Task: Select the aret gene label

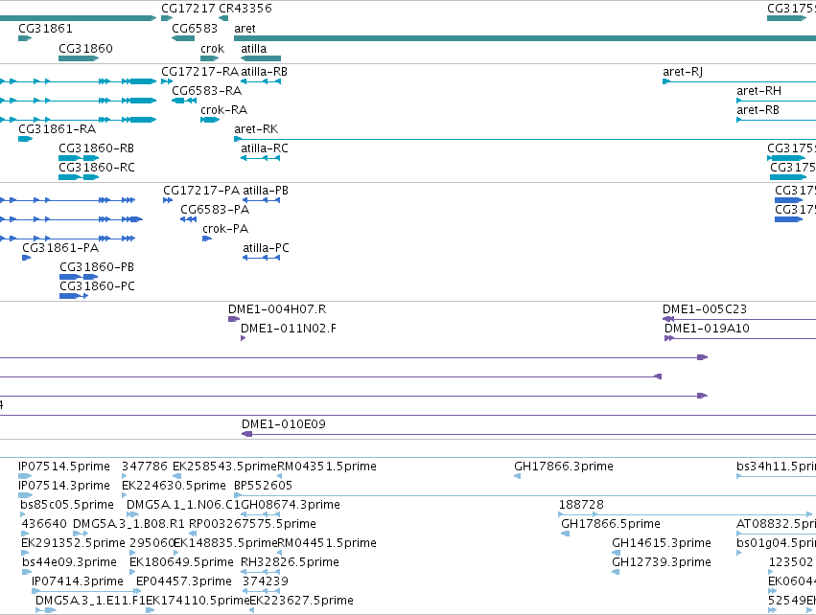Action: (x=245, y=29)
